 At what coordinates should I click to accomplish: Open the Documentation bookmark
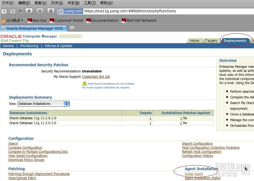point(103,21)
